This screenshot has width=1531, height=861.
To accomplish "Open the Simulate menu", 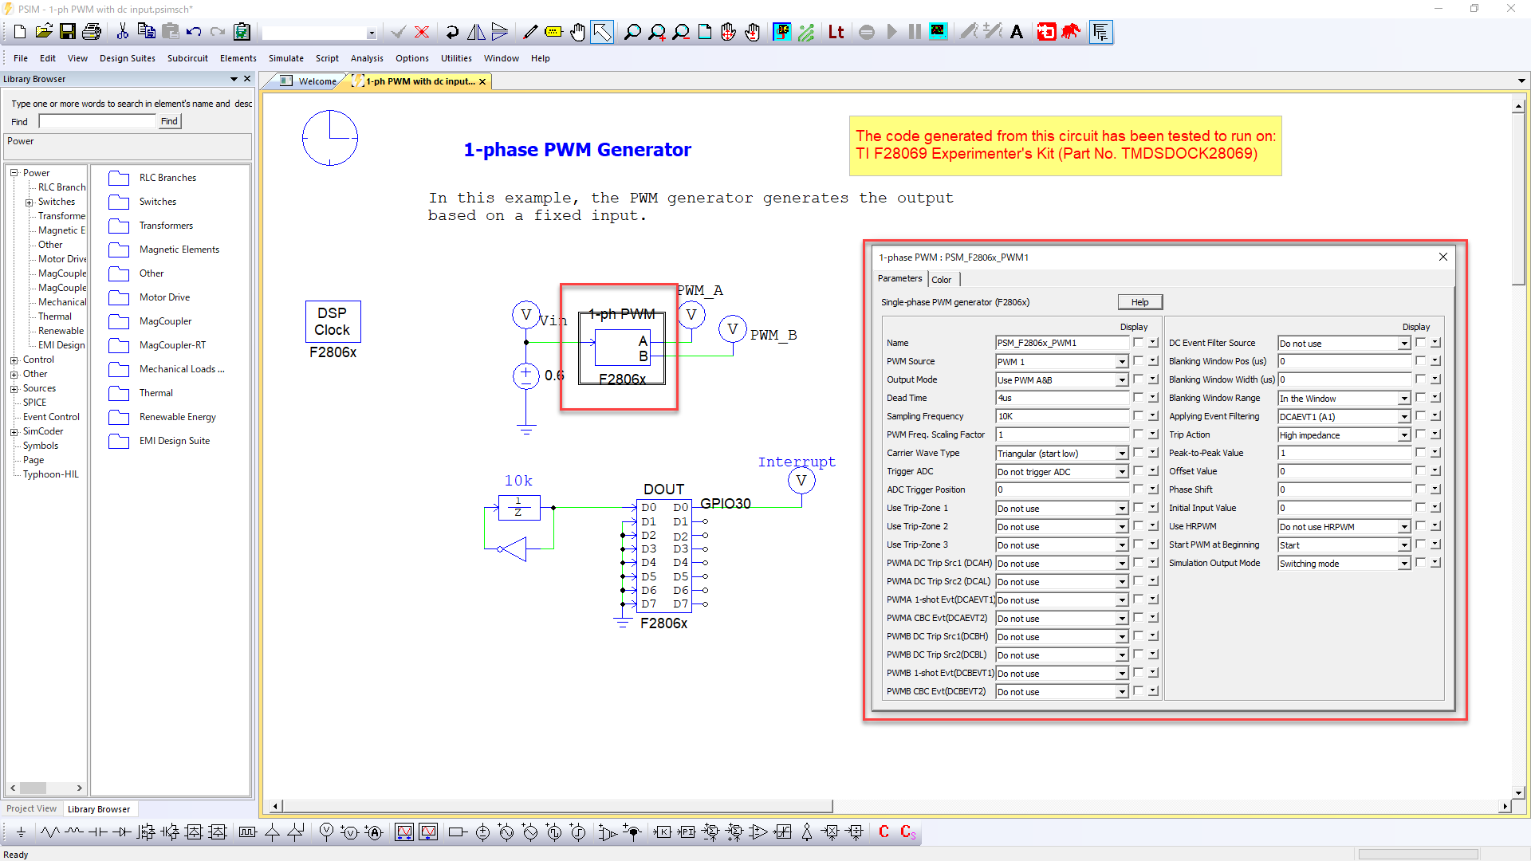I will point(285,57).
